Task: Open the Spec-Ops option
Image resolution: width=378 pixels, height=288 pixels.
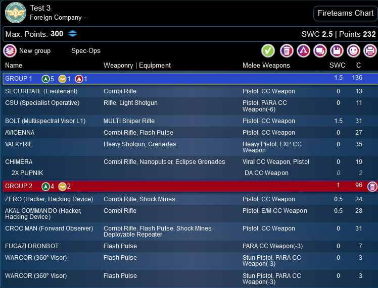Action: pyautogui.click(x=86, y=51)
